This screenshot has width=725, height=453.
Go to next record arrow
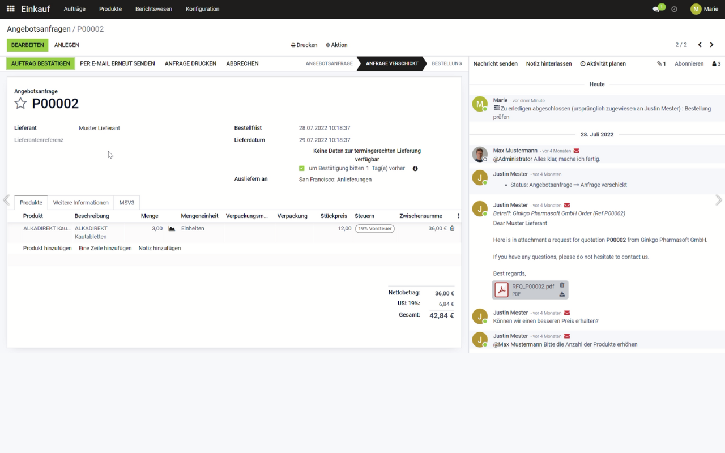tap(712, 45)
